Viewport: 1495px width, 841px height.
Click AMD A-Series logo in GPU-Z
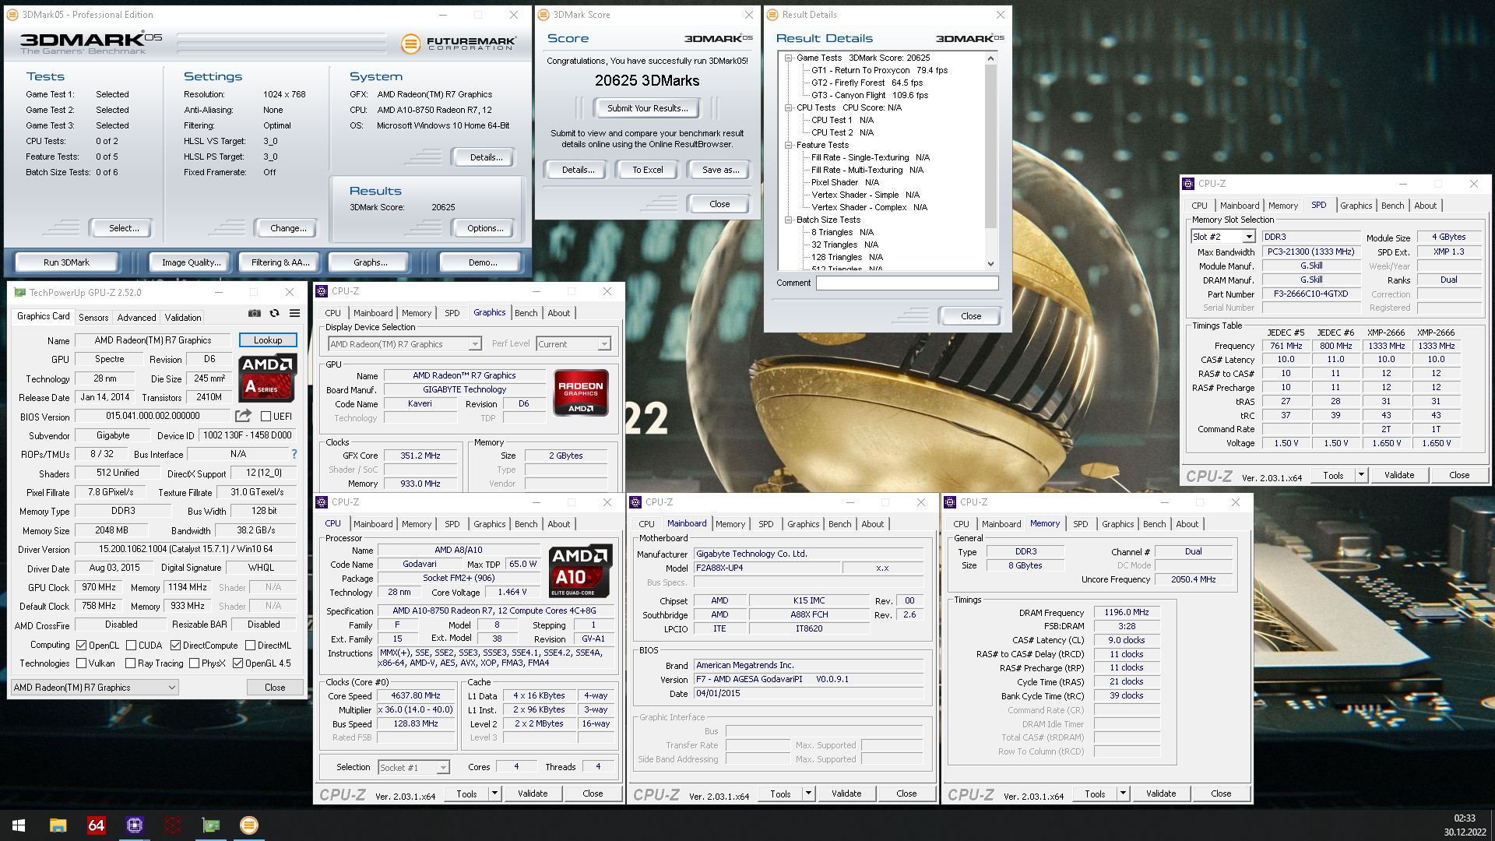coord(266,378)
